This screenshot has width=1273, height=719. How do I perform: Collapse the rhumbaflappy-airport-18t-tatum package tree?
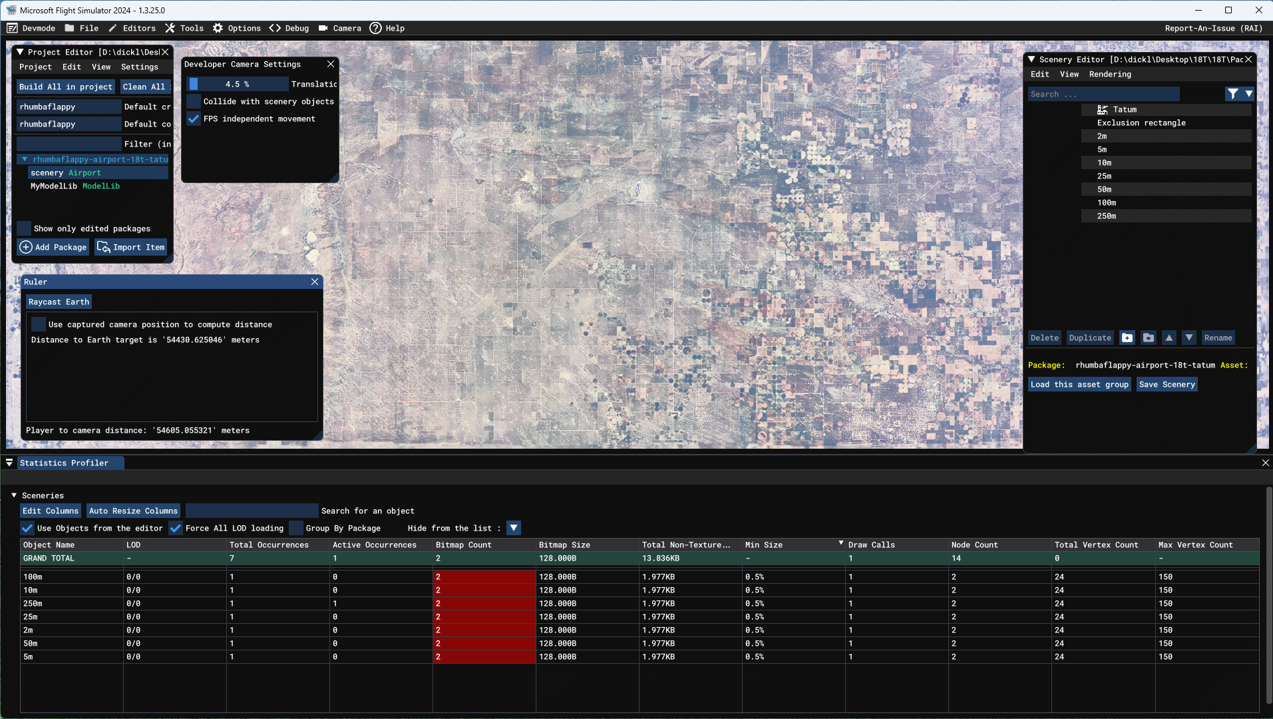tap(25, 160)
